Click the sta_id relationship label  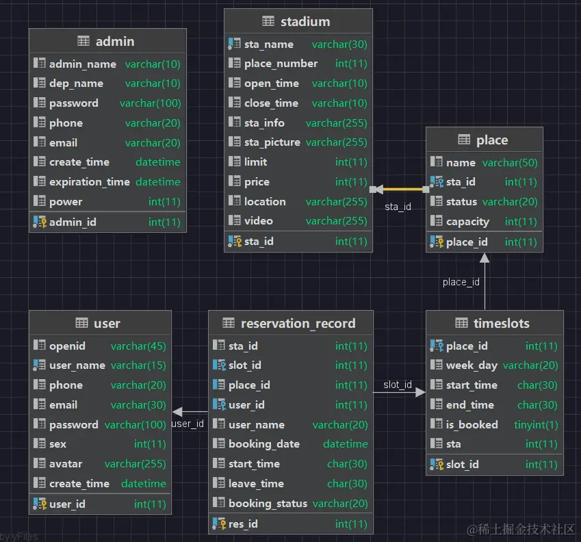(x=398, y=207)
